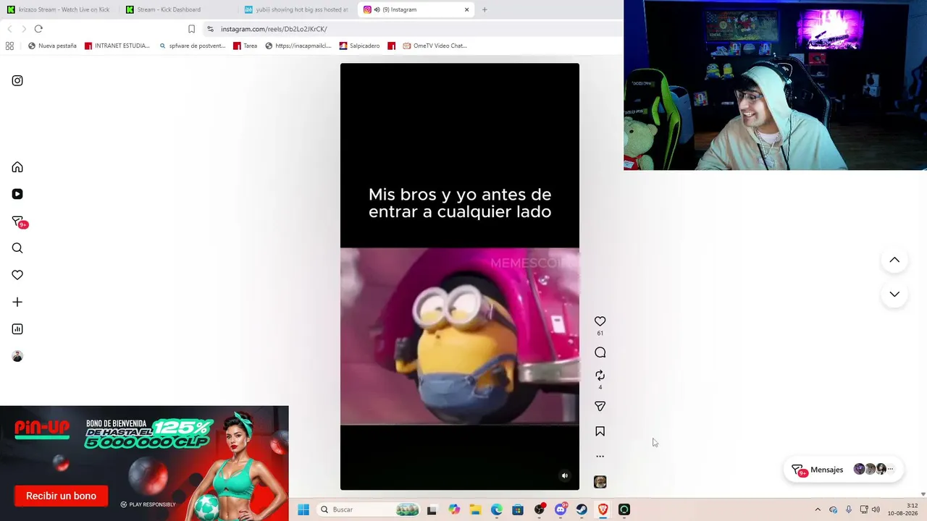This screenshot has height=521, width=927.
Task: Open Instagram search magnifier in sidebar
Action: coord(17,248)
